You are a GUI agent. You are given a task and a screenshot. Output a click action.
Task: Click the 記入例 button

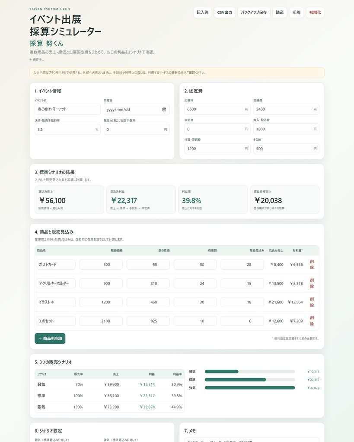[x=202, y=13]
